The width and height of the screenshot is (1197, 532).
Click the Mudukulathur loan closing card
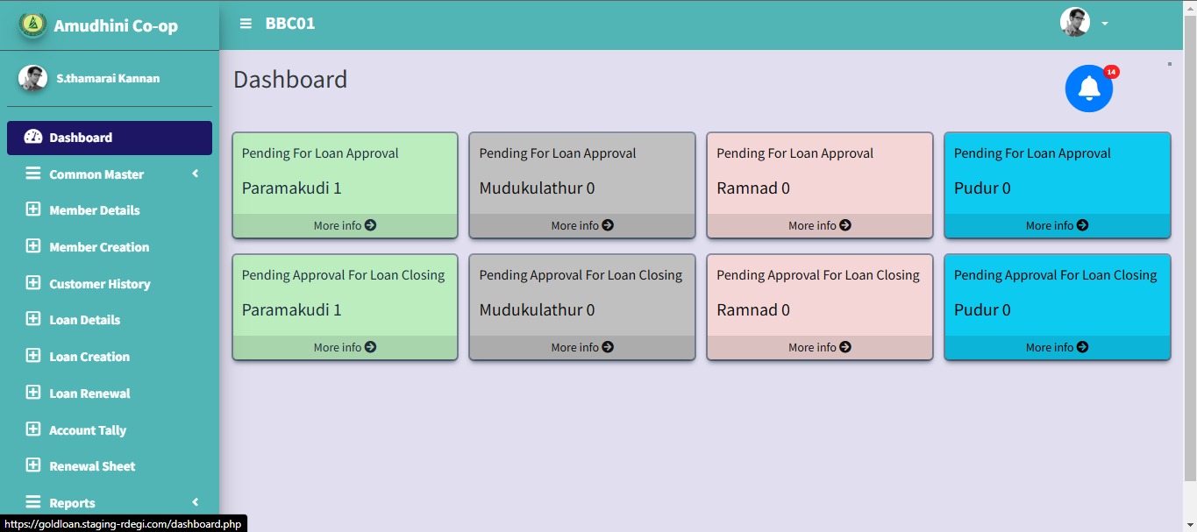582,298
